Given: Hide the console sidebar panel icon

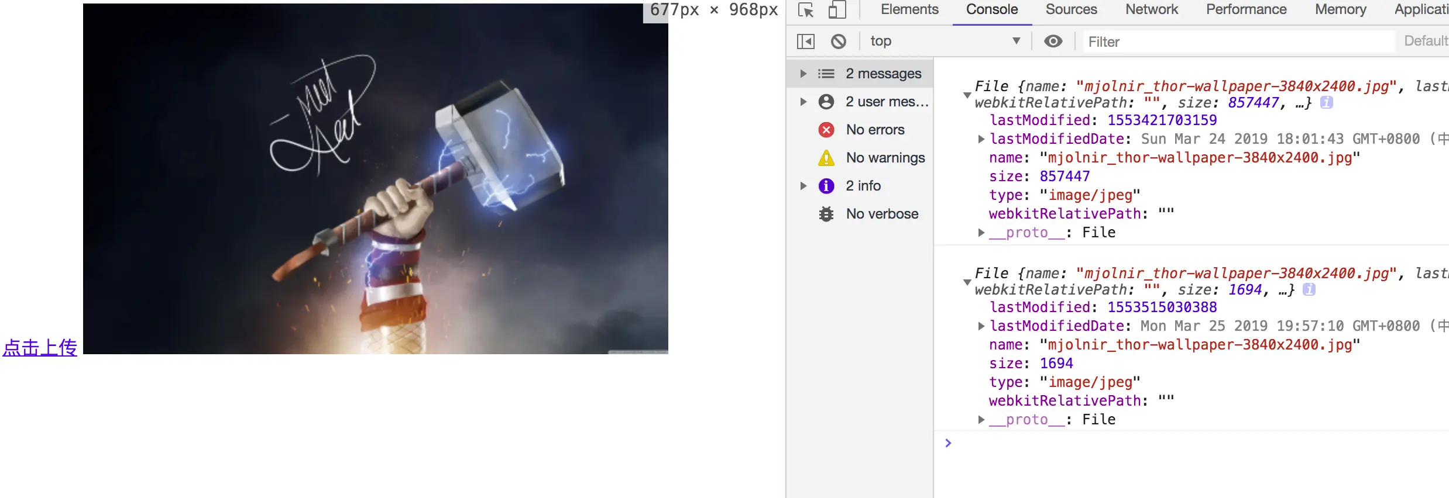Looking at the screenshot, I should point(806,41).
